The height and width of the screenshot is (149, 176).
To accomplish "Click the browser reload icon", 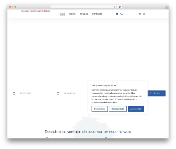I will point(114,7).
